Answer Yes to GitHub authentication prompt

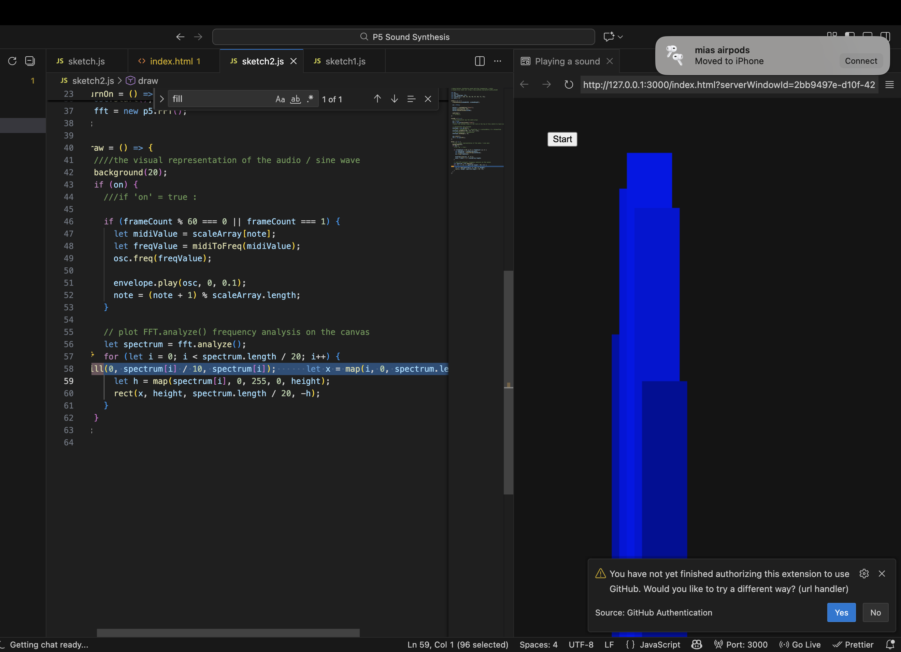pos(841,612)
